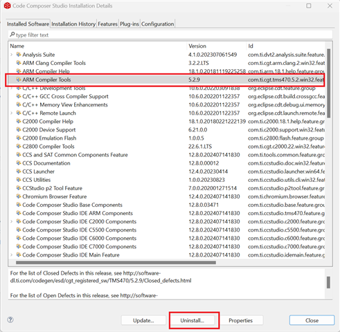Click the C2000 Device Support icon
Screen dimensions: 340x332
[19, 129]
